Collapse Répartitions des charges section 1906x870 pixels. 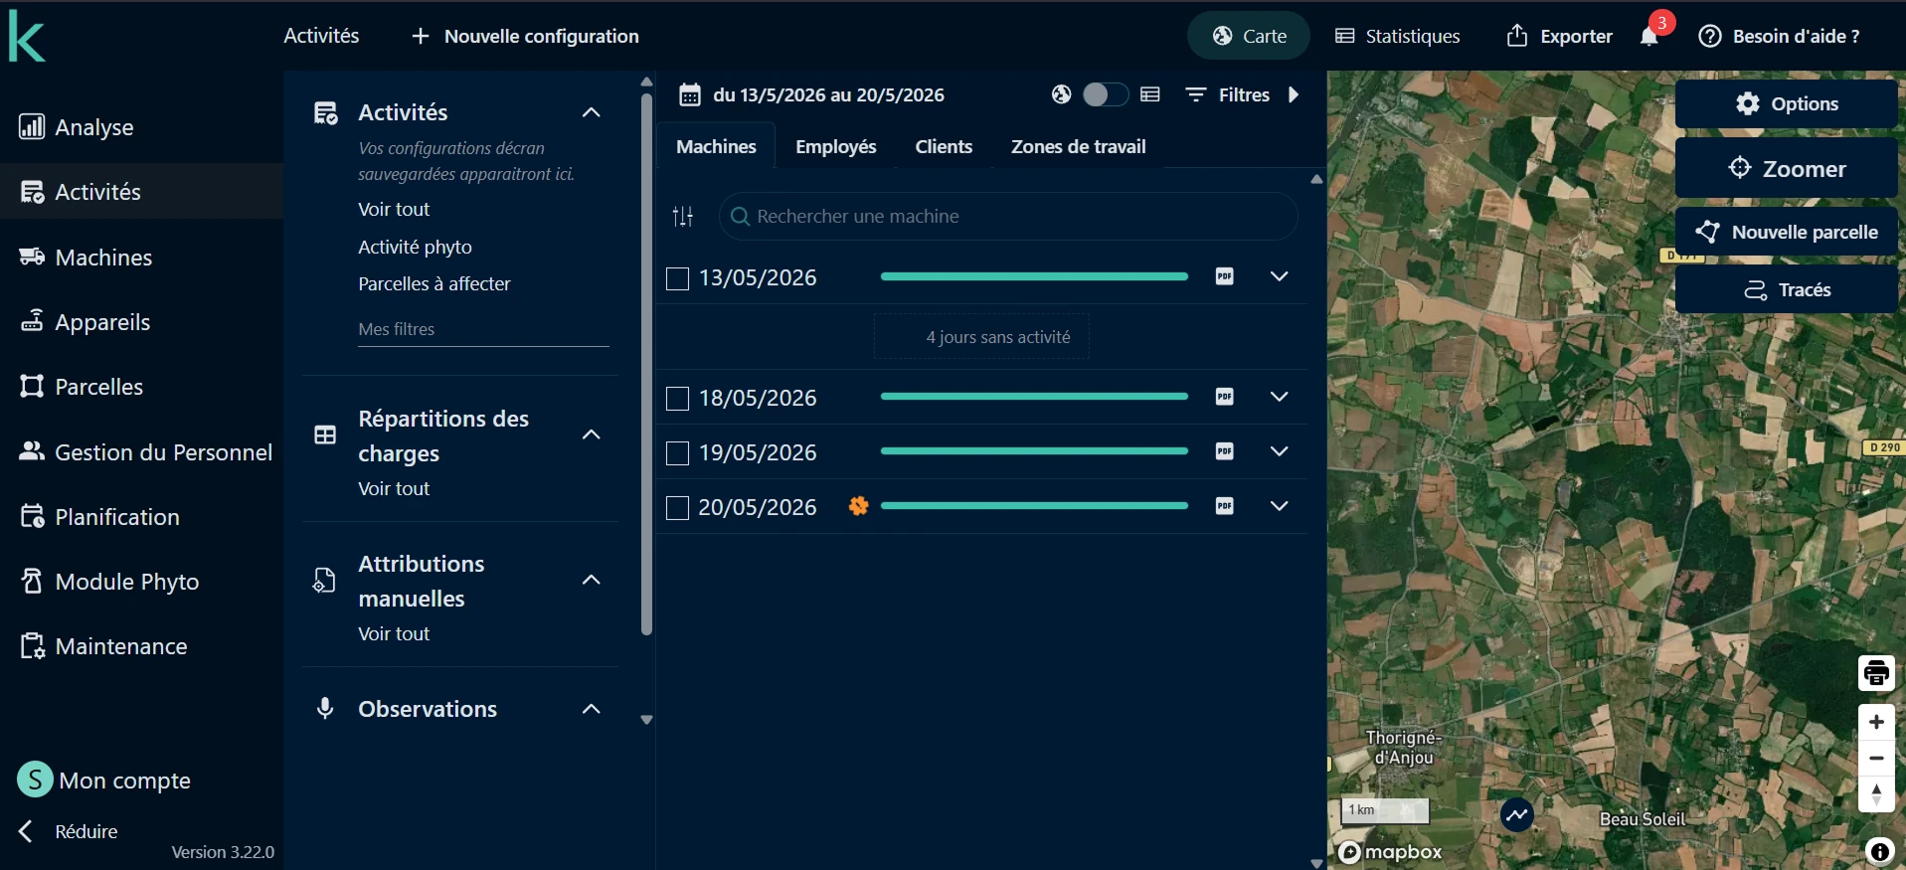(x=592, y=435)
